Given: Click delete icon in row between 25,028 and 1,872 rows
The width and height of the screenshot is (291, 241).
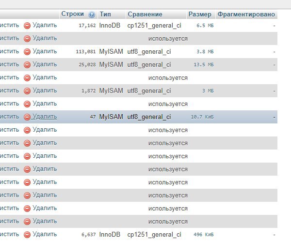Looking at the screenshot, I should point(27,78).
